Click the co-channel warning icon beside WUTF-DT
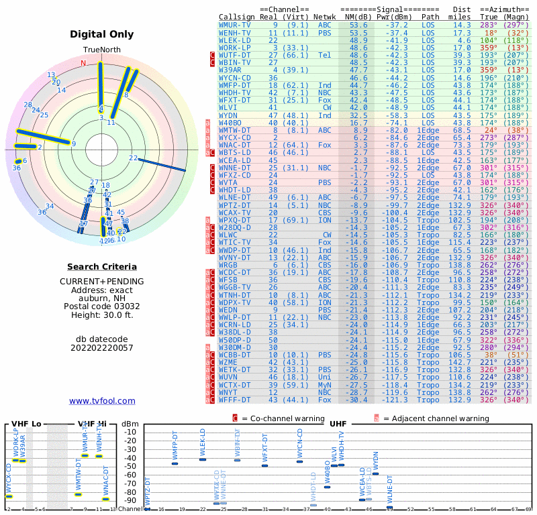Screen dimensions: 537x515 tap(212, 55)
